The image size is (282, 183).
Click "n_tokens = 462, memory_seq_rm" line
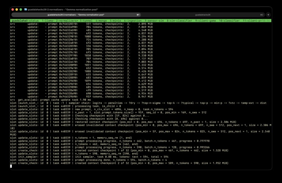(74, 144)
